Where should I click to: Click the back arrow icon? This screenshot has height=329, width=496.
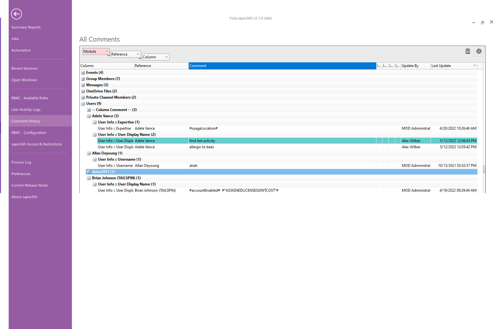point(16,14)
